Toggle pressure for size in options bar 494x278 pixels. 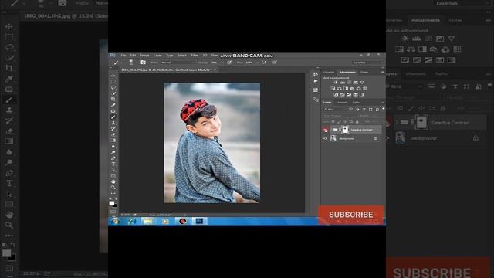pyautogui.click(x=275, y=63)
